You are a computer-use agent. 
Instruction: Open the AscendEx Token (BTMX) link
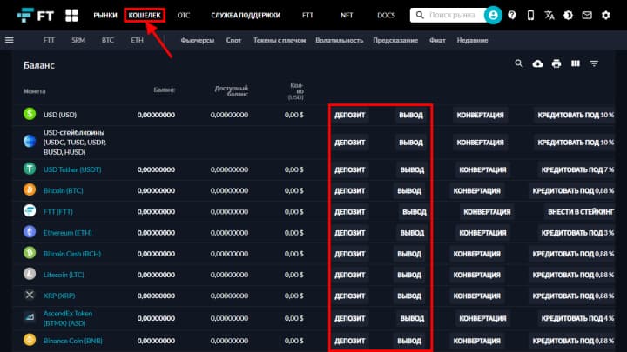click(68, 318)
